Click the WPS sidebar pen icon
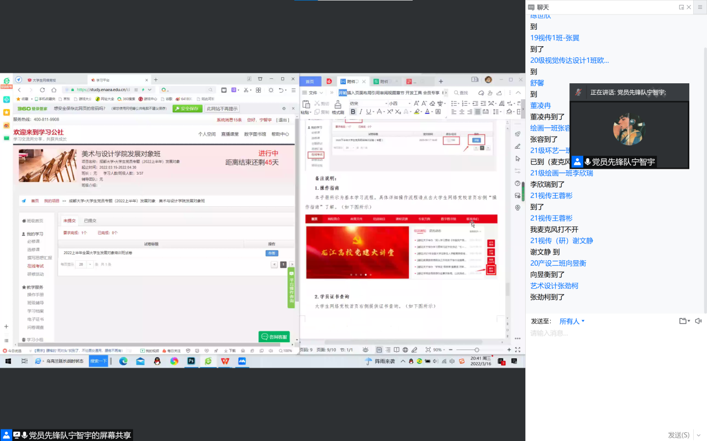Image resolution: width=707 pixels, height=441 pixels. coord(518,146)
